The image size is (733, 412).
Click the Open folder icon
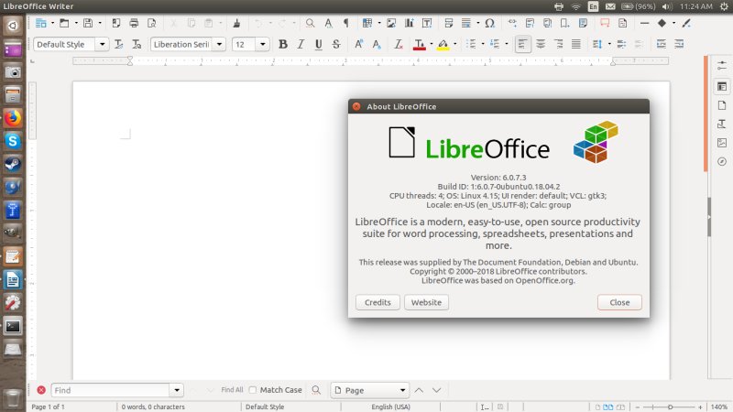coord(64,23)
